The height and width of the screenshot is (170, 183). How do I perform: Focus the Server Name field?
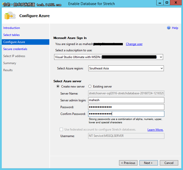pyautogui.click(x=126, y=93)
